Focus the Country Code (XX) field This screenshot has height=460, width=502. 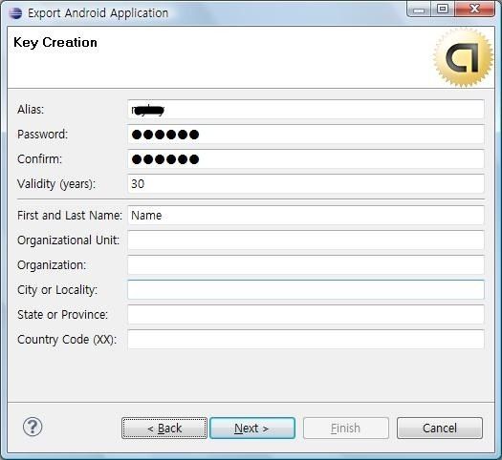coord(306,339)
